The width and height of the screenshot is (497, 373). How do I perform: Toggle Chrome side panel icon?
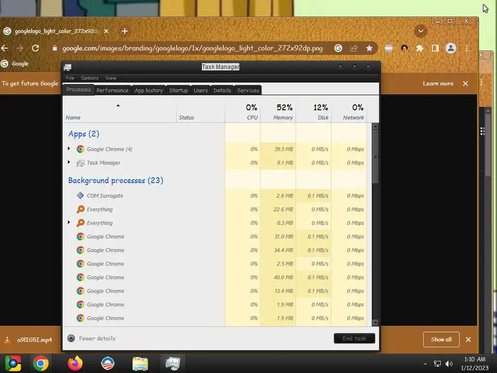435,48
